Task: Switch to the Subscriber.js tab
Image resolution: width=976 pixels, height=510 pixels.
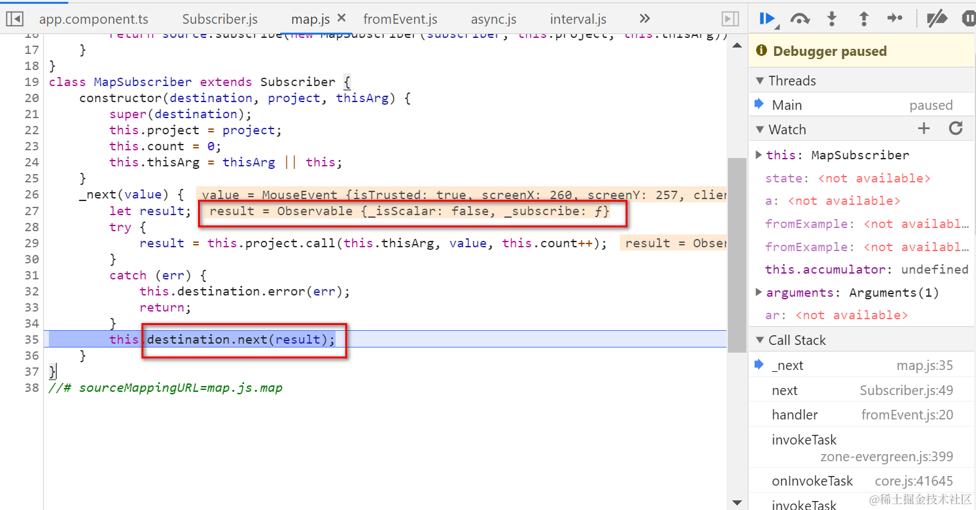Action: coord(220,19)
